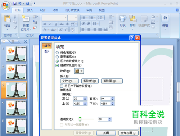Click the Format Painter brush icon
The image size is (180, 136).
[x=15, y=27]
